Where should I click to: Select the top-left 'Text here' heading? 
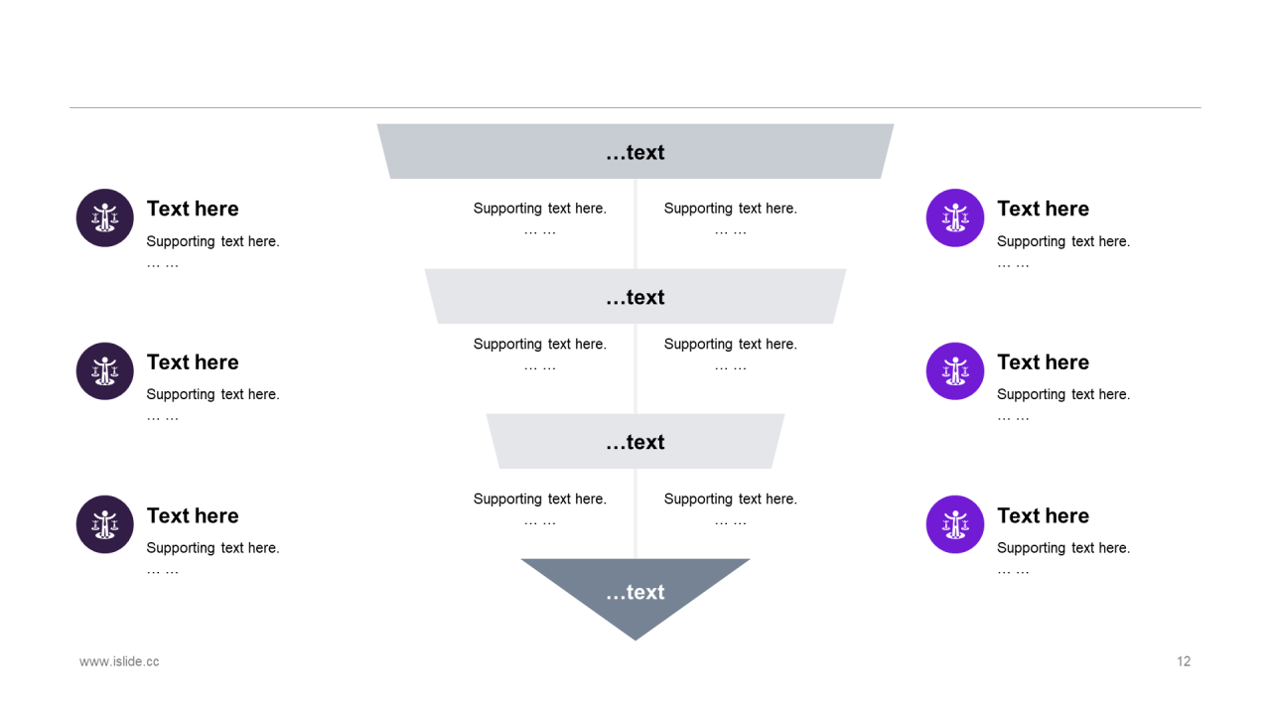point(193,209)
